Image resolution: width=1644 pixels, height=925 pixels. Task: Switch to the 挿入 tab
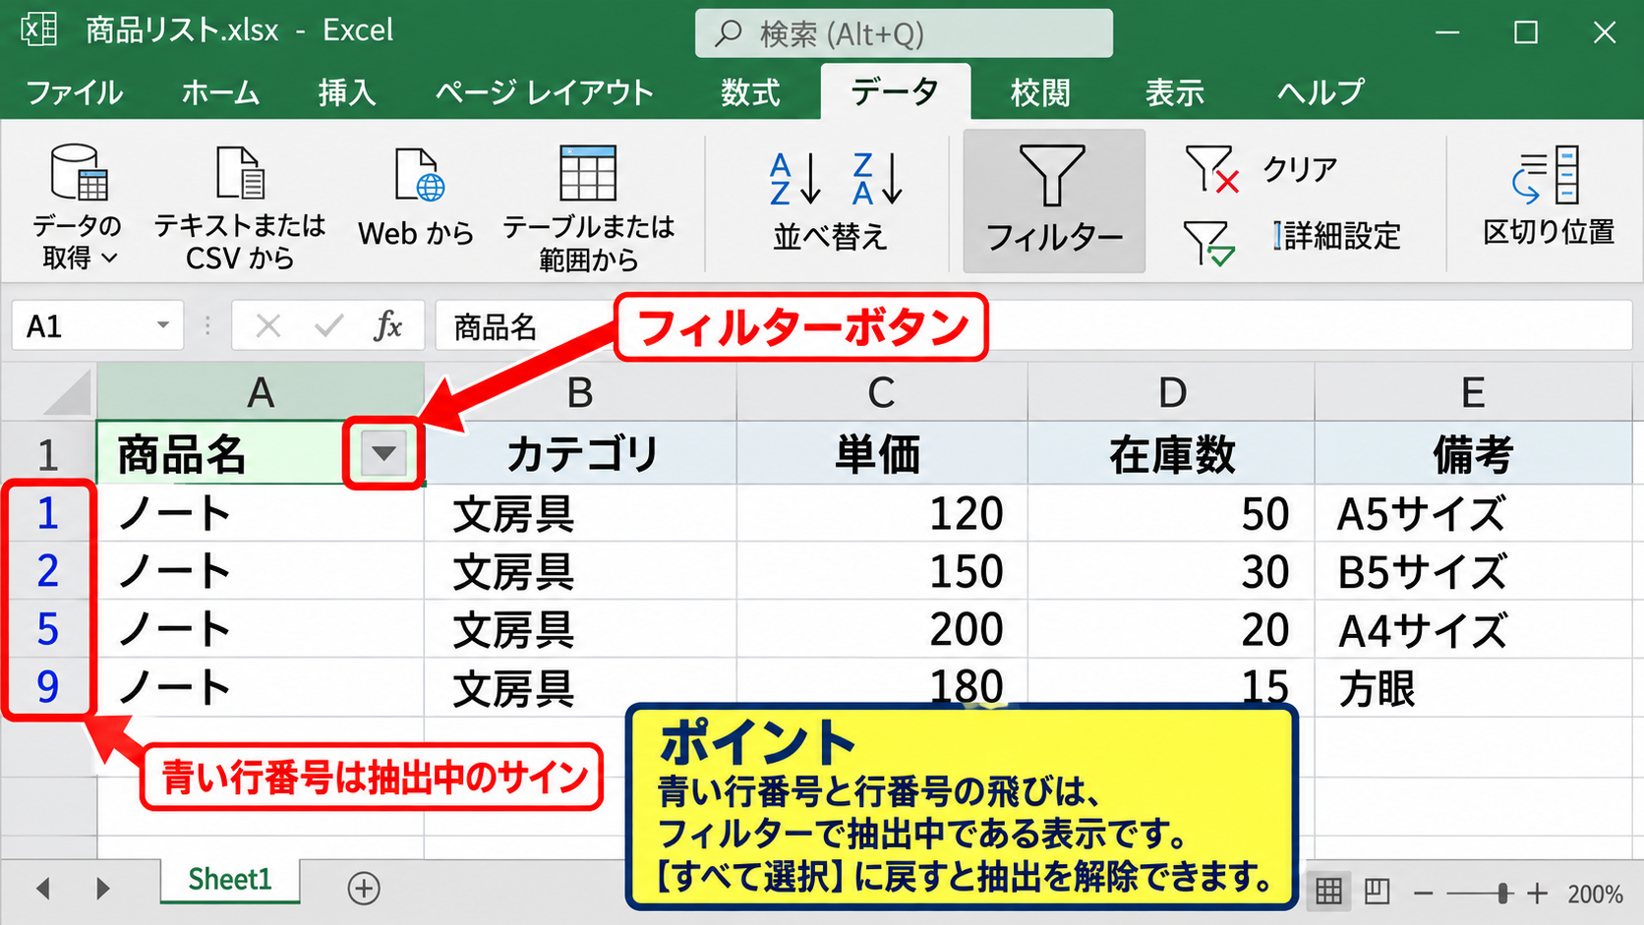[347, 92]
